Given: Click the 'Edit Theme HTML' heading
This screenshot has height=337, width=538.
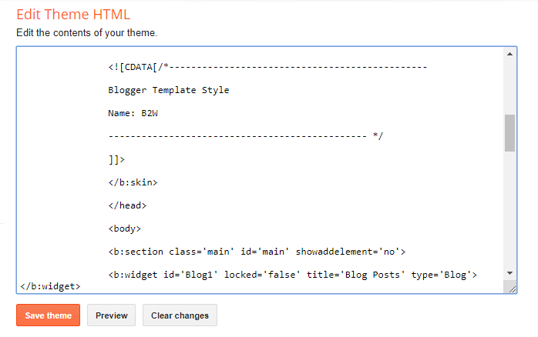Looking at the screenshot, I should click(x=73, y=15).
